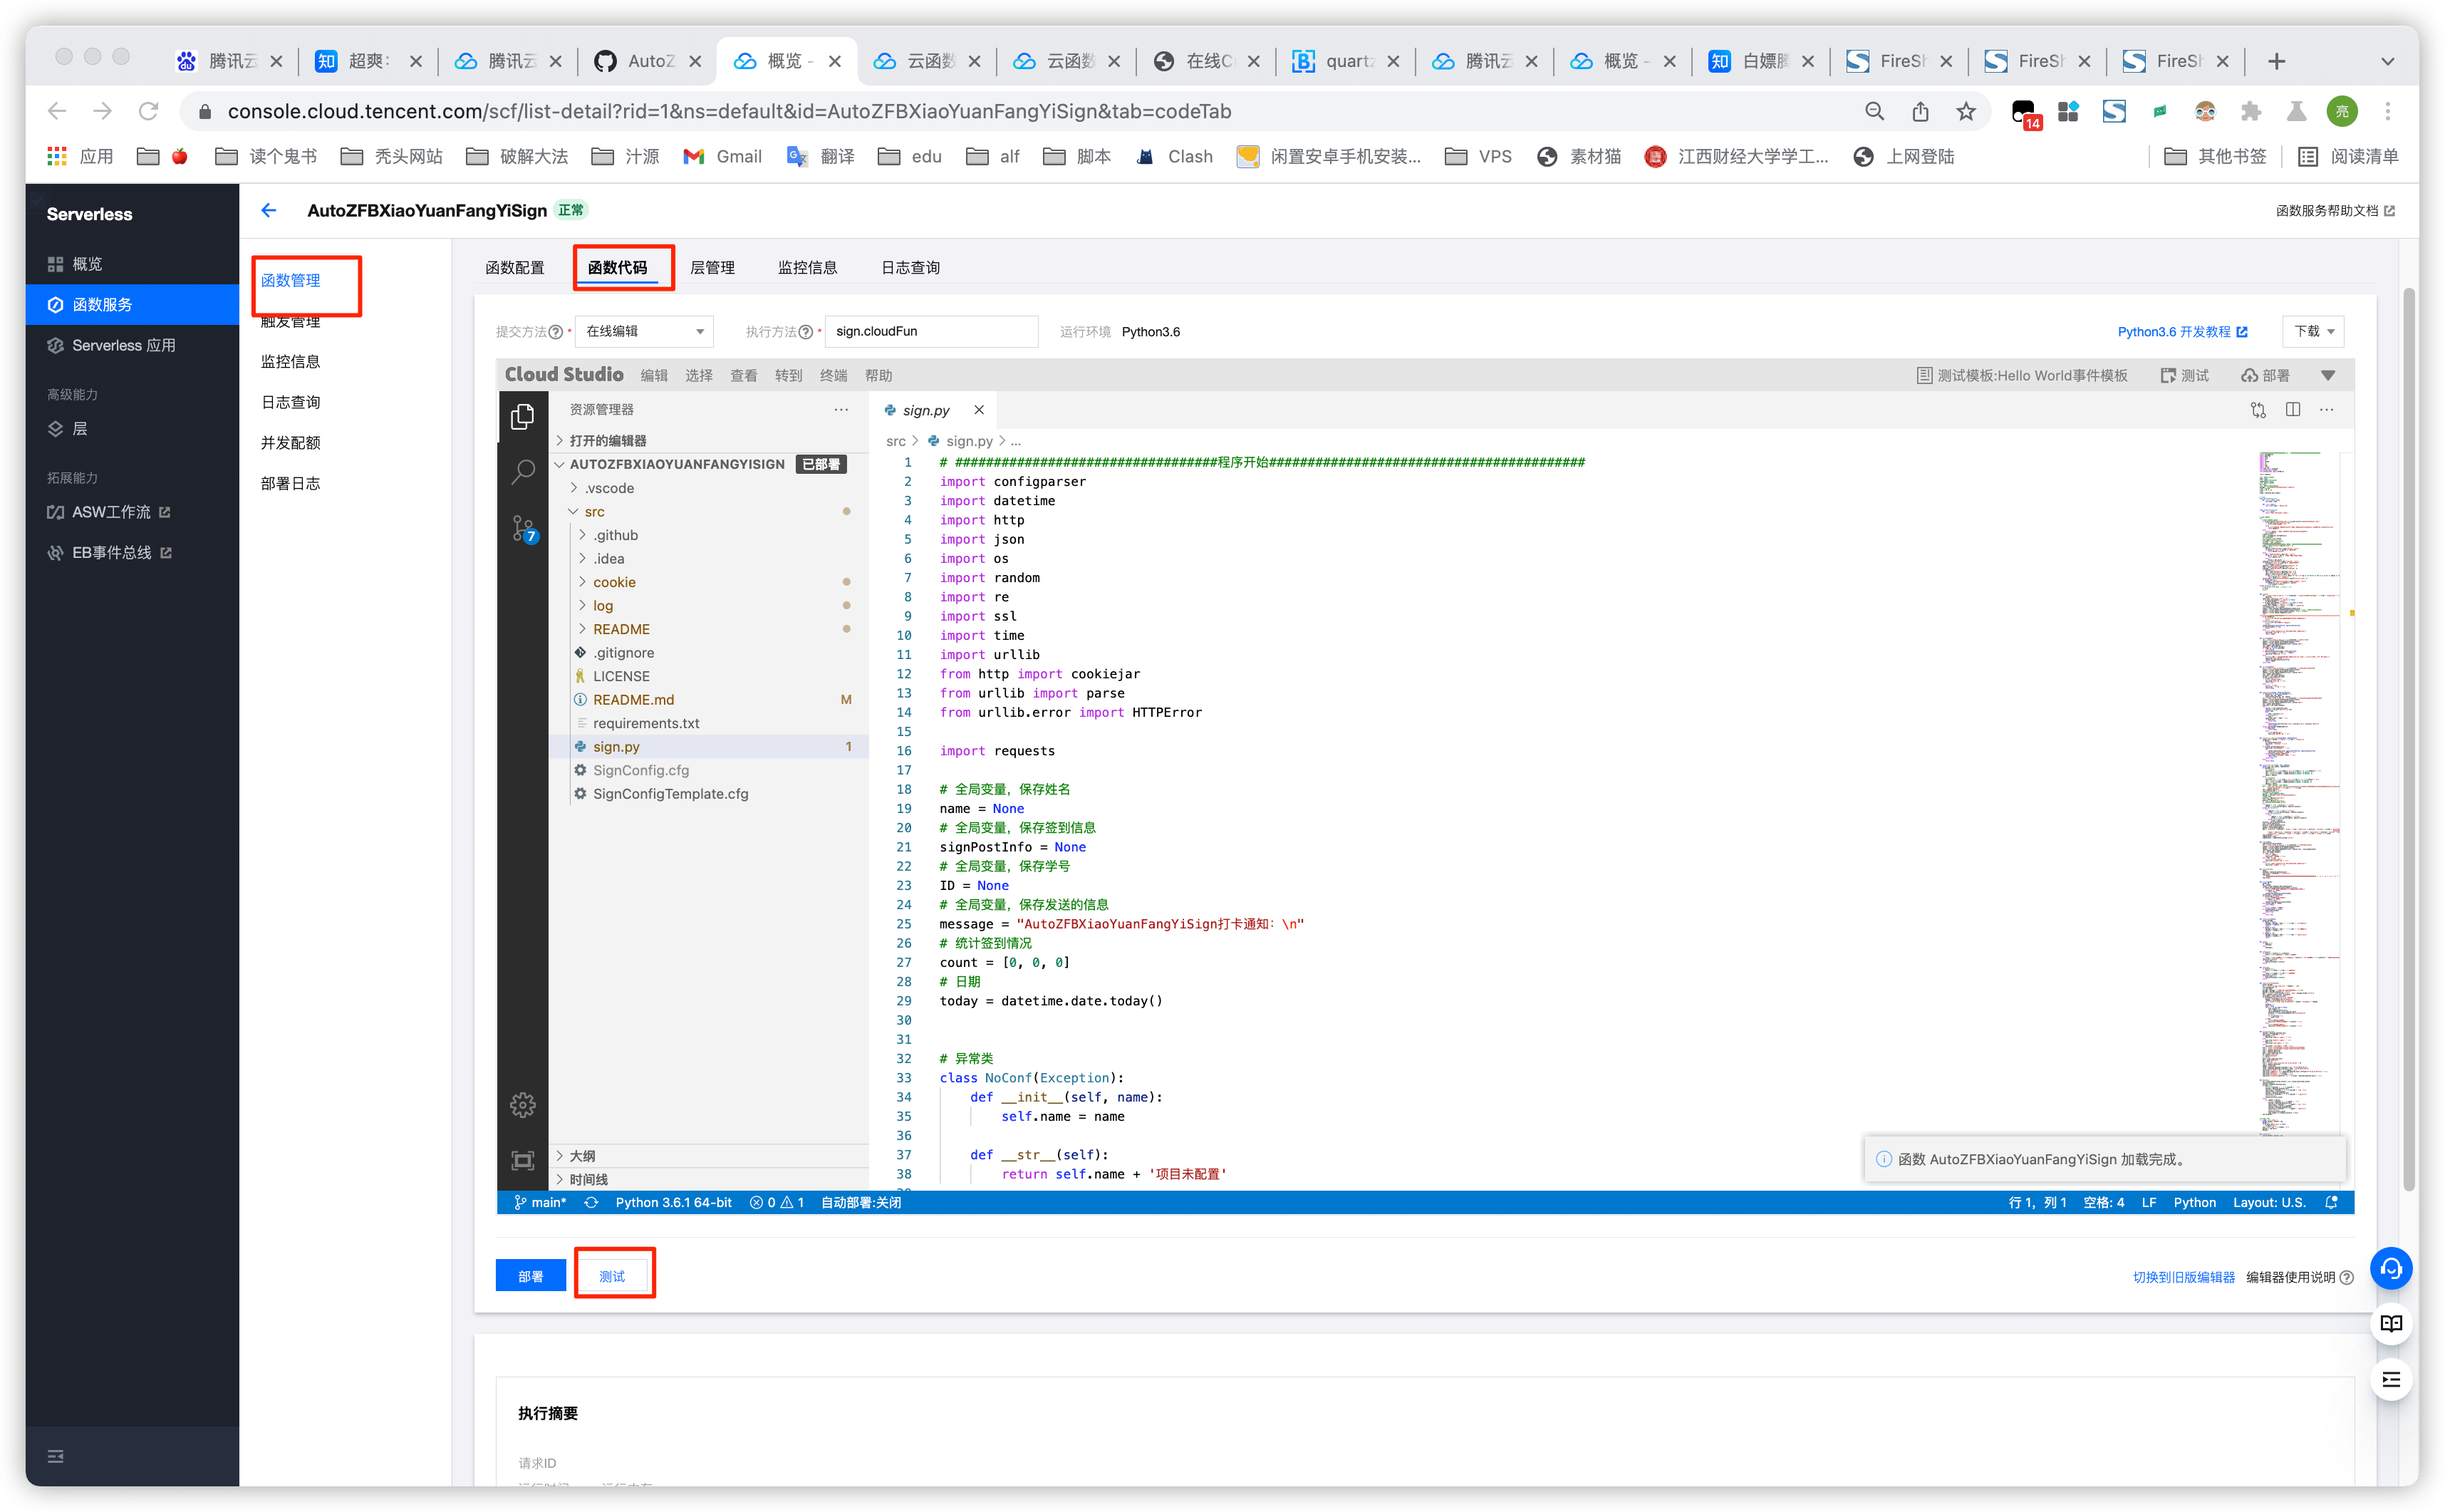The width and height of the screenshot is (2445, 1512).
Task: Click the blue 部署 button
Action: 530,1276
